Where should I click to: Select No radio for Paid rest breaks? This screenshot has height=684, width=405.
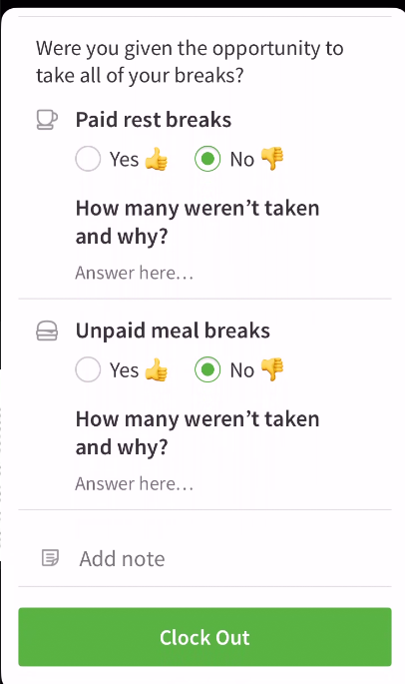(207, 159)
